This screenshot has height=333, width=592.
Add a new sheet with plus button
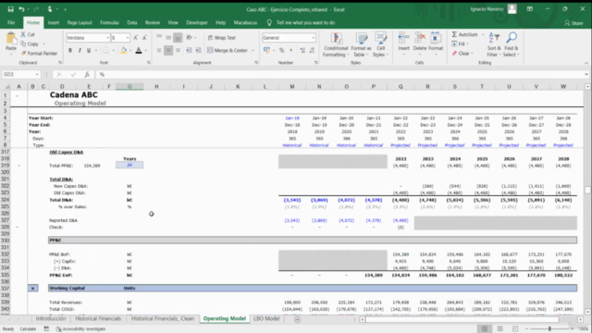(x=298, y=319)
